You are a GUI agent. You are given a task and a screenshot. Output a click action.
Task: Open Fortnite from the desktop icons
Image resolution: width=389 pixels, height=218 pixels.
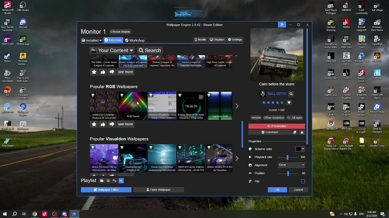[x=377, y=74]
